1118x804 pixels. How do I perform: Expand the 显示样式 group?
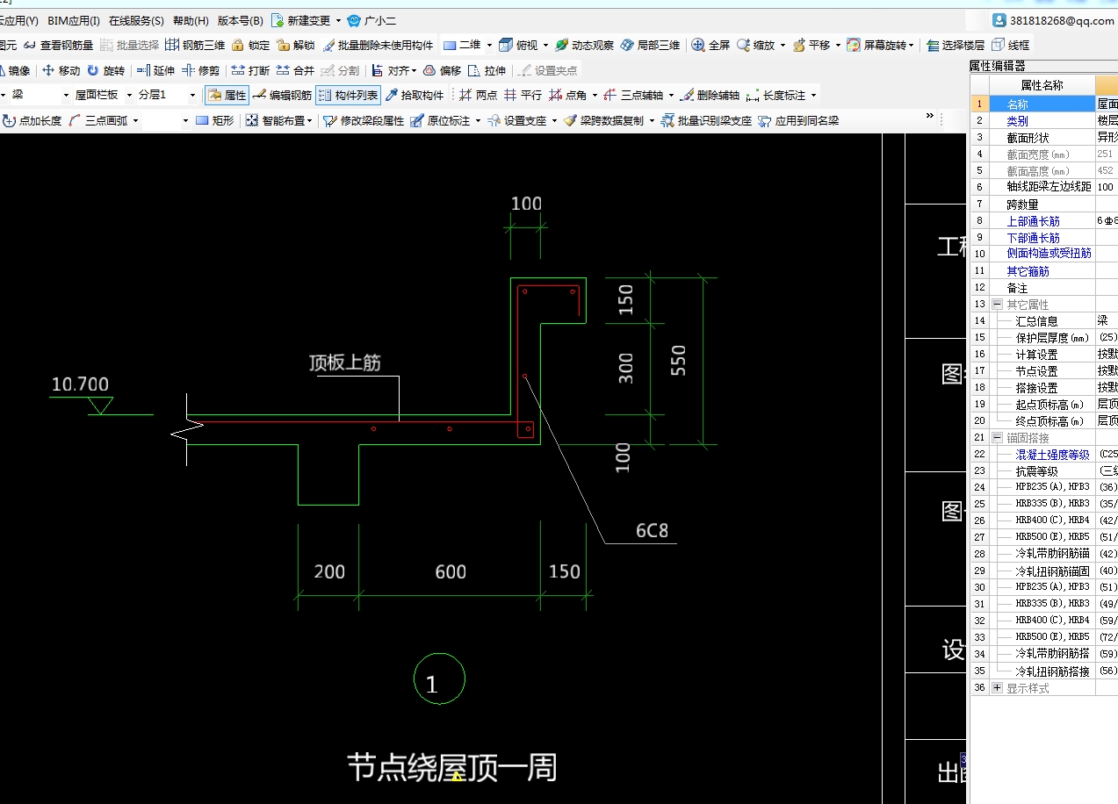click(x=997, y=688)
